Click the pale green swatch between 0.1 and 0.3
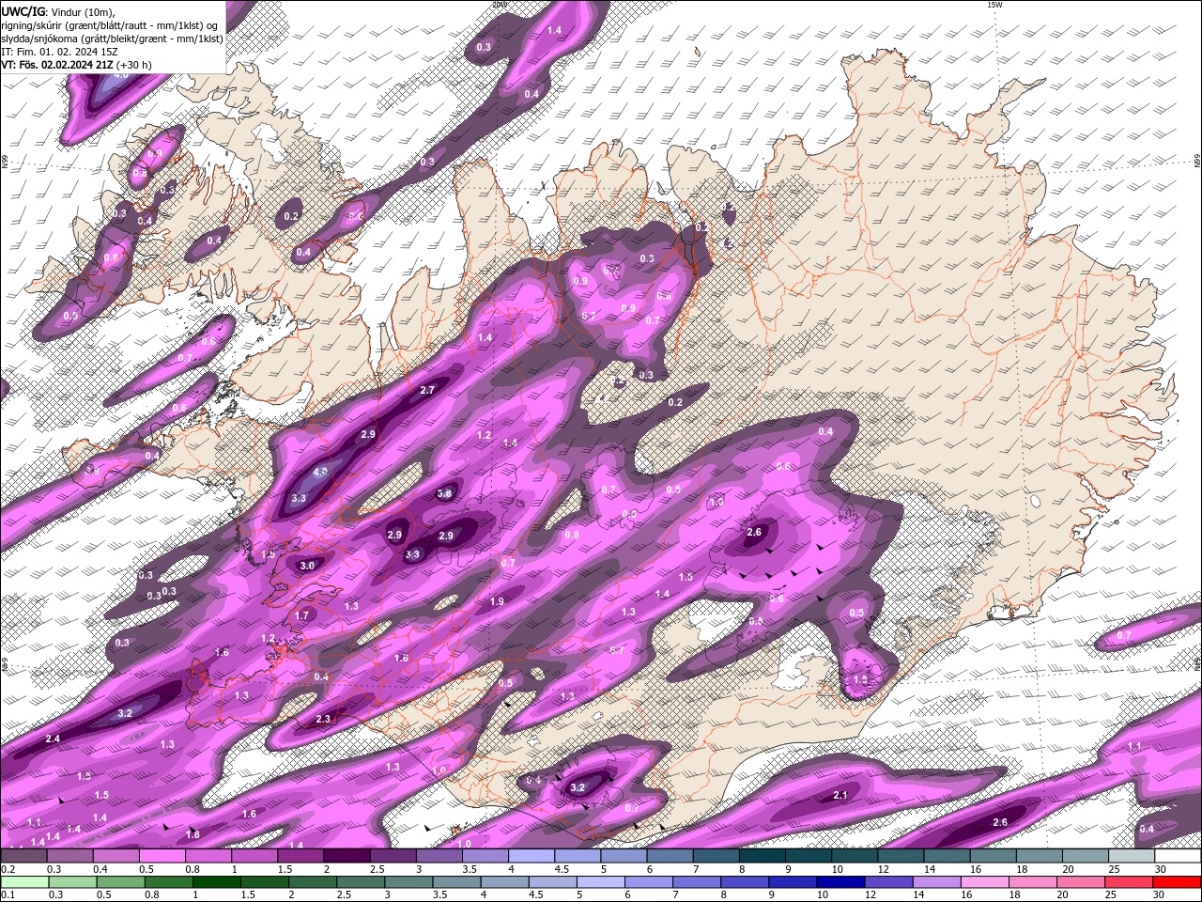 [23, 882]
